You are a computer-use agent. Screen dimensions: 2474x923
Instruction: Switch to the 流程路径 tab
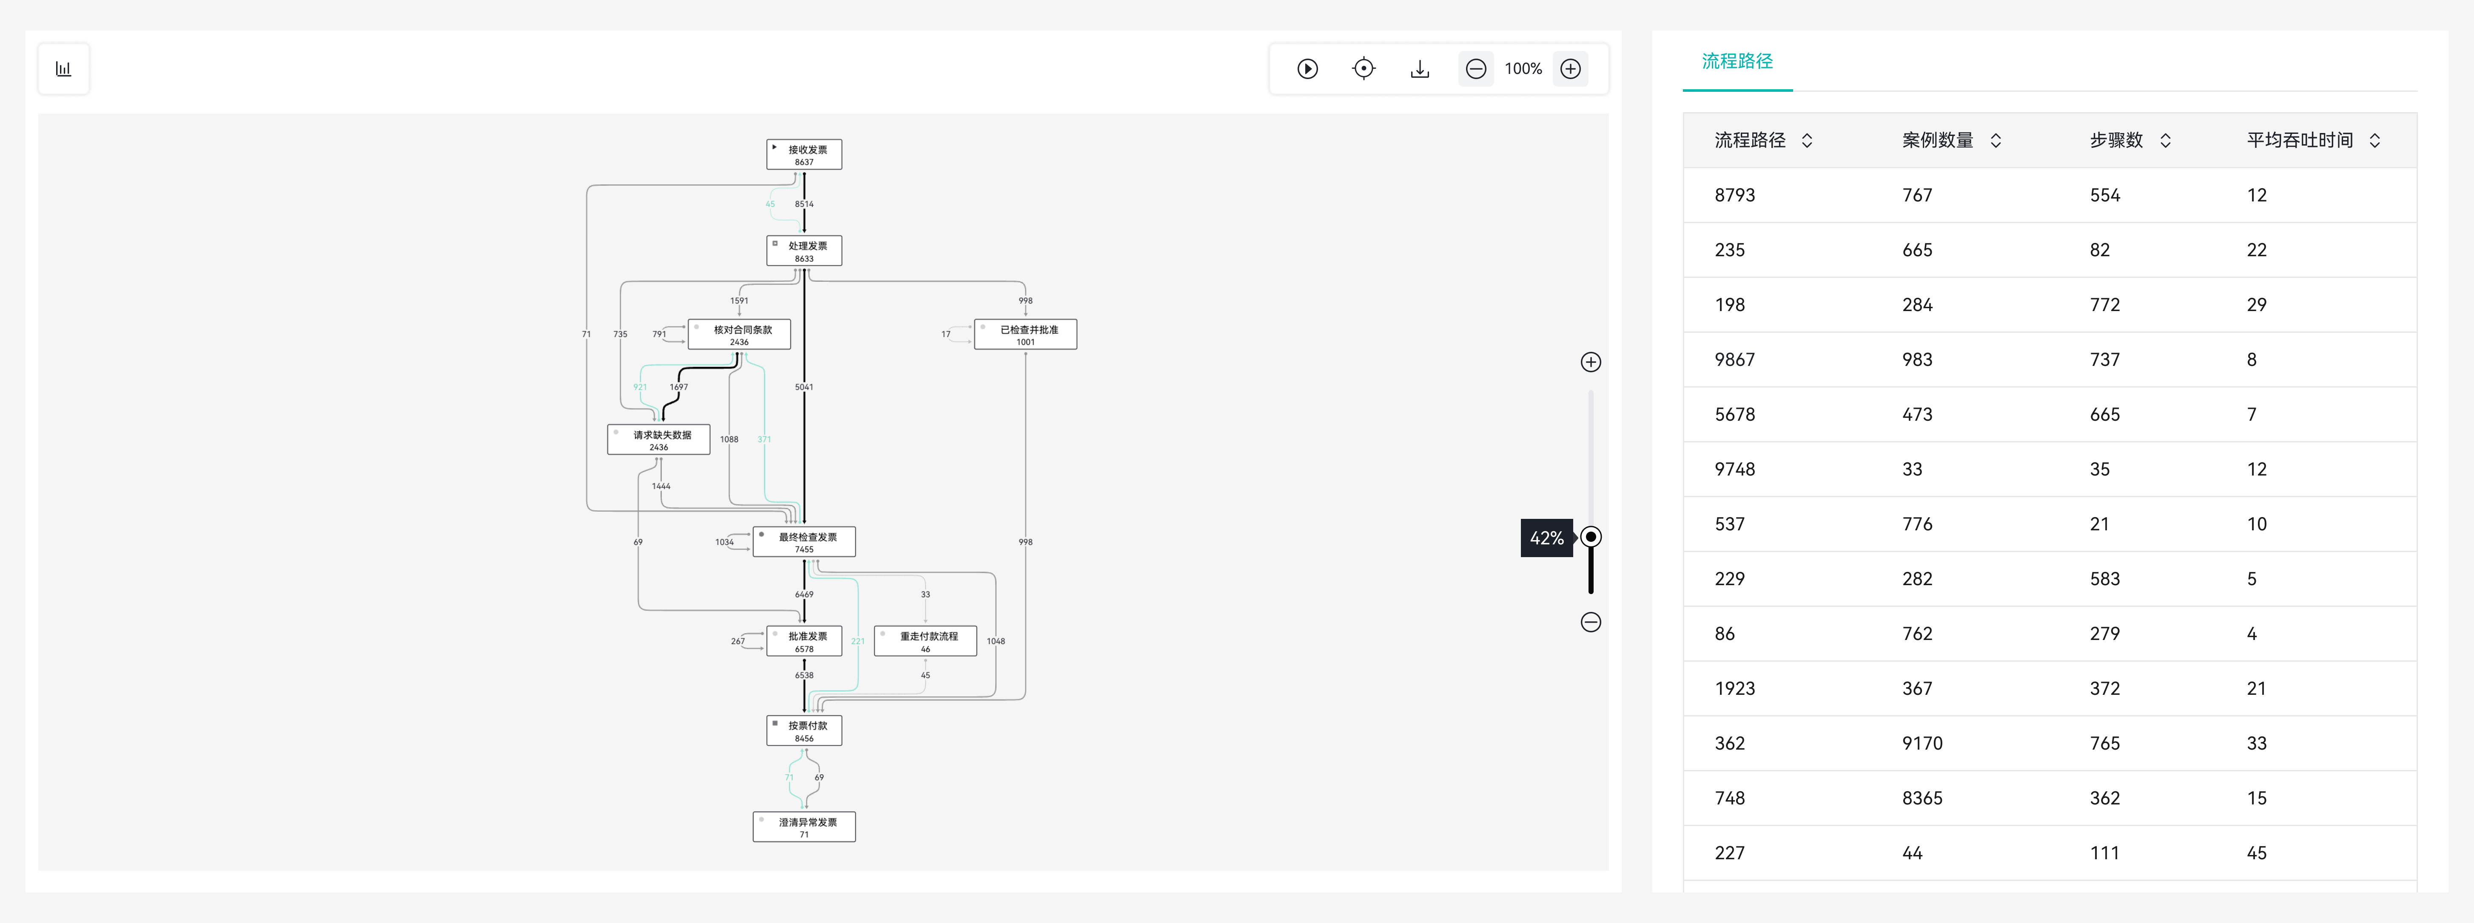(x=1737, y=61)
